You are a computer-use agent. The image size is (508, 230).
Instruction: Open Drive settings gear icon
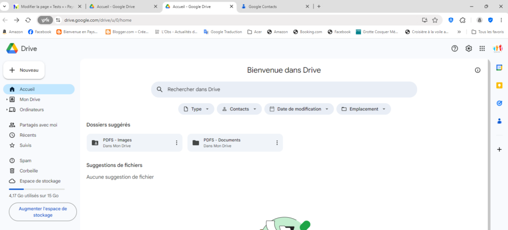[x=468, y=49]
